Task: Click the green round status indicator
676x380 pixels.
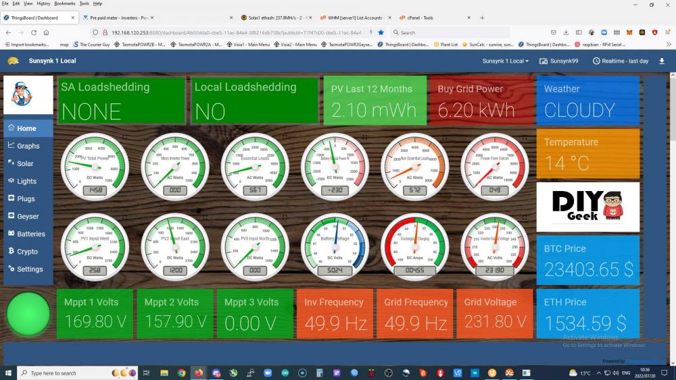Action: coord(28,314)
